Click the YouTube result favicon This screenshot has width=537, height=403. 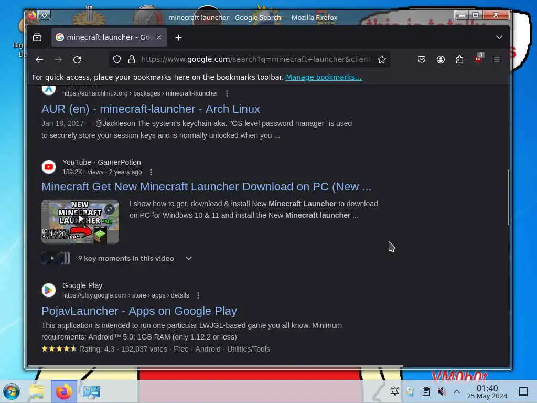click(x=49, y=167)
